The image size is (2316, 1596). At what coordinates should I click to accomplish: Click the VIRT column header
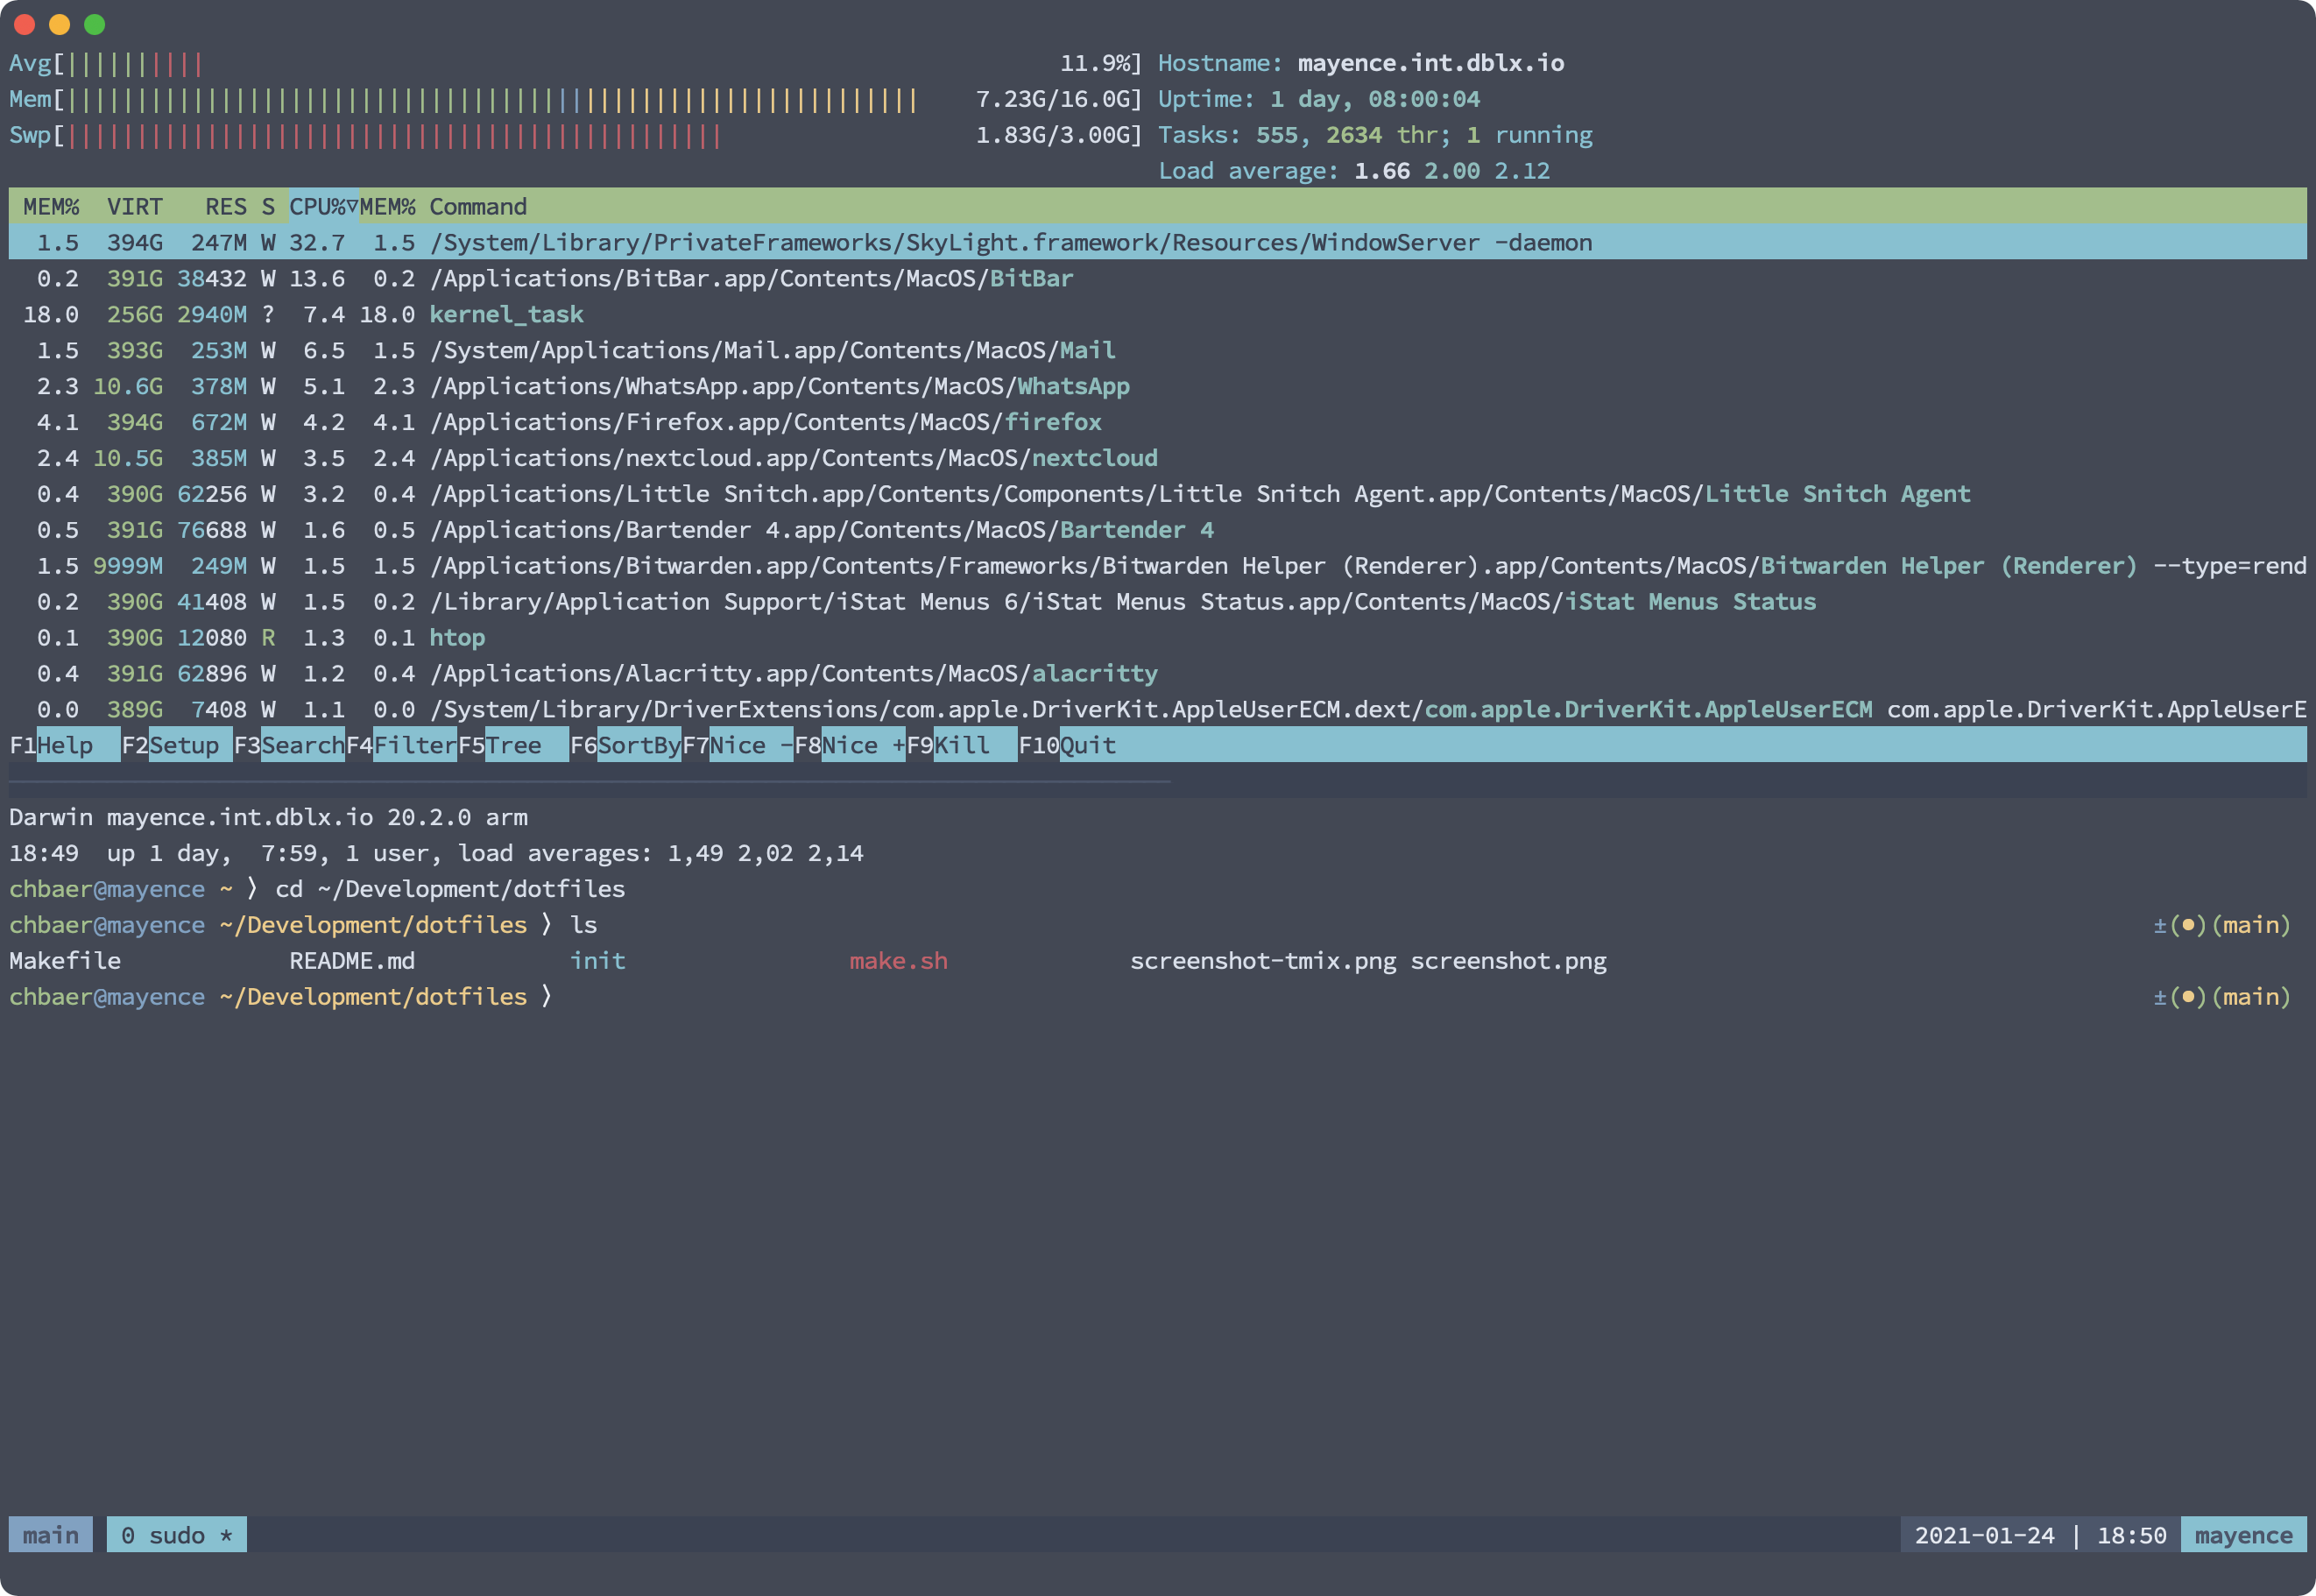click(134, 207)
